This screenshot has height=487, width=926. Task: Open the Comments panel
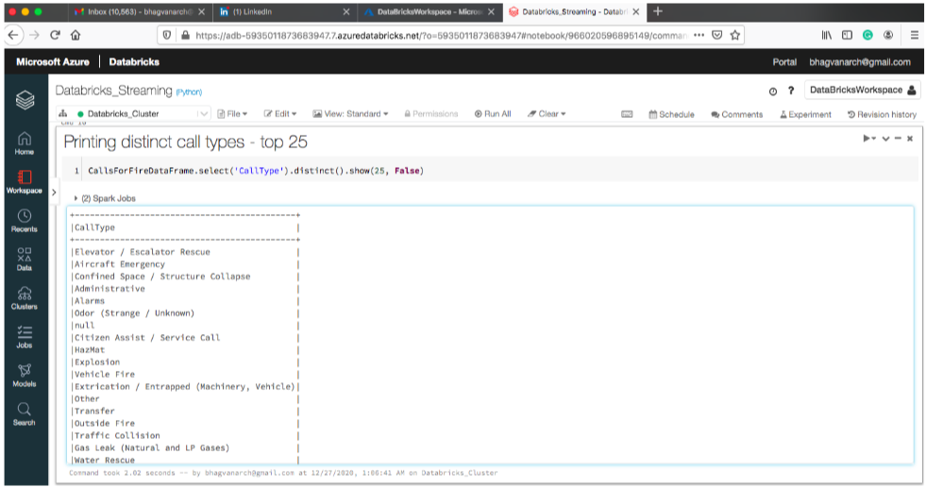point(737,114)
